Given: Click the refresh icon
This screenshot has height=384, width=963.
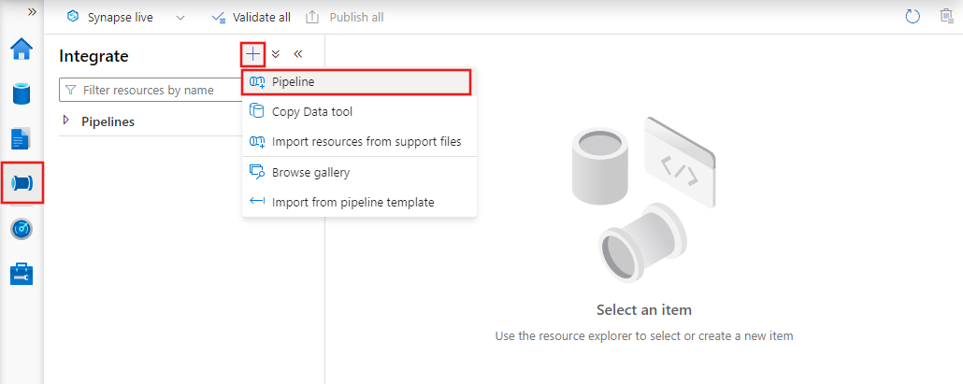Looking at the screenshot, I should click(913, 17).
